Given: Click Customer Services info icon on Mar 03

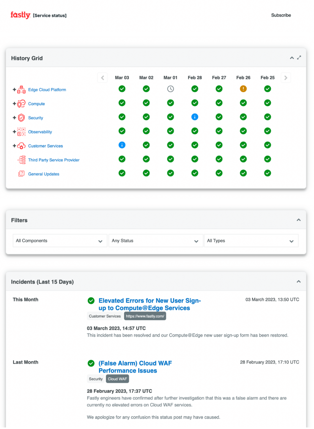Looking at the screenshot, I should pyautogui.click(x=122, y=145).
